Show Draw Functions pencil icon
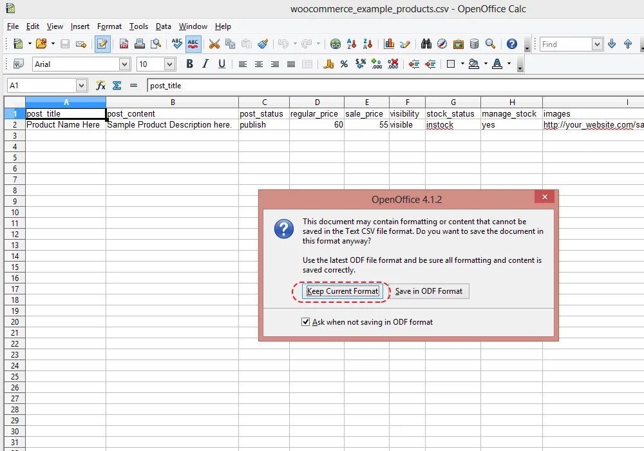644x451 pixels. click(405, 44)
